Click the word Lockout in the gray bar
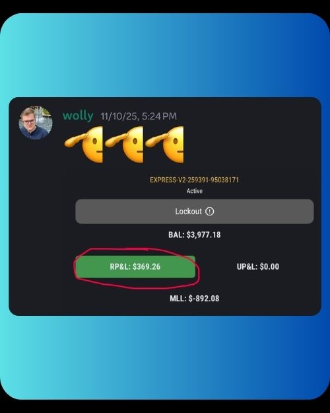 tap(188, 211)
